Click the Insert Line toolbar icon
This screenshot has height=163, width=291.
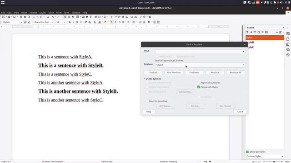coord(140,17)
